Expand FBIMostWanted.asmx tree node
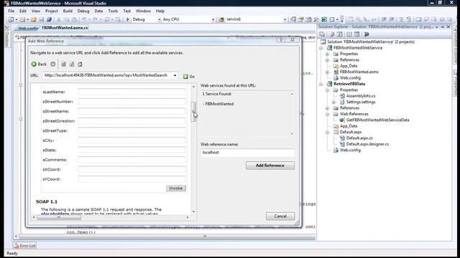Screen dimensions: 460x258 coord(328,72)
